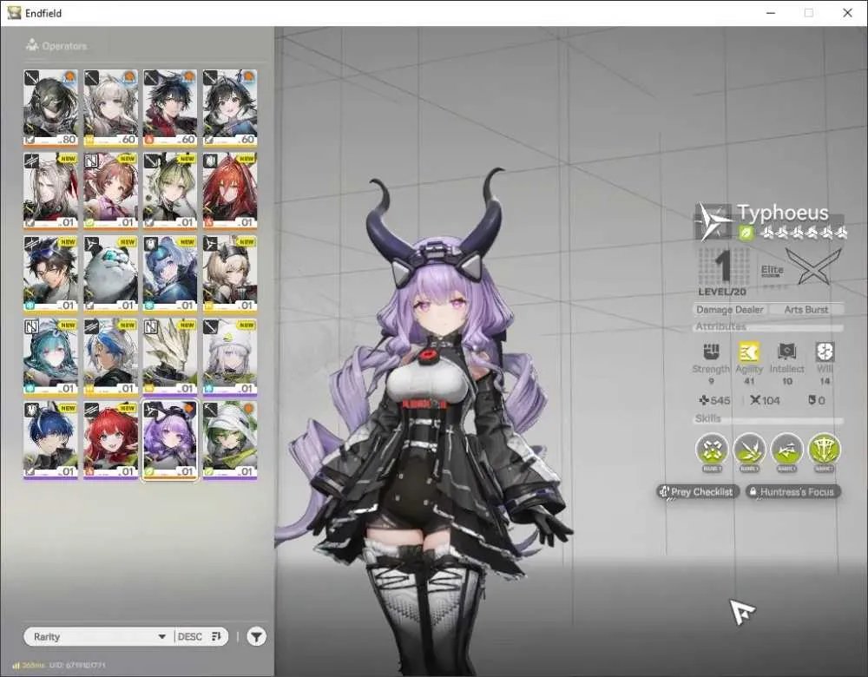Select the Strength fist attribute icon
Screen dimensions: 868x677
point(712,352)
